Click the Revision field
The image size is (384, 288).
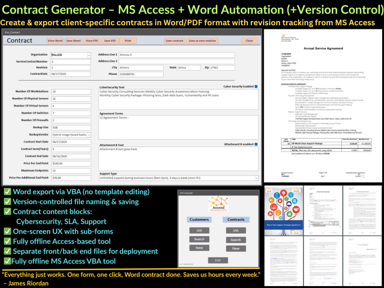(71, 68)
